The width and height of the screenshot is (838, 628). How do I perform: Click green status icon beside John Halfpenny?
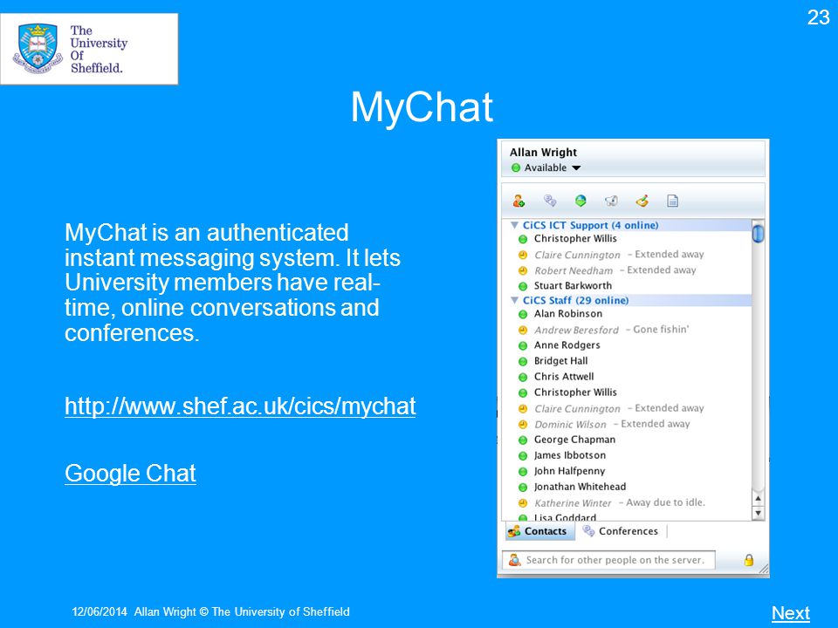523,472
